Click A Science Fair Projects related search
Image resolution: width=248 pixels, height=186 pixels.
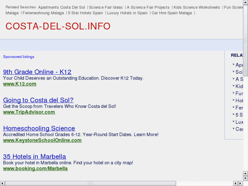coord(148,8)
